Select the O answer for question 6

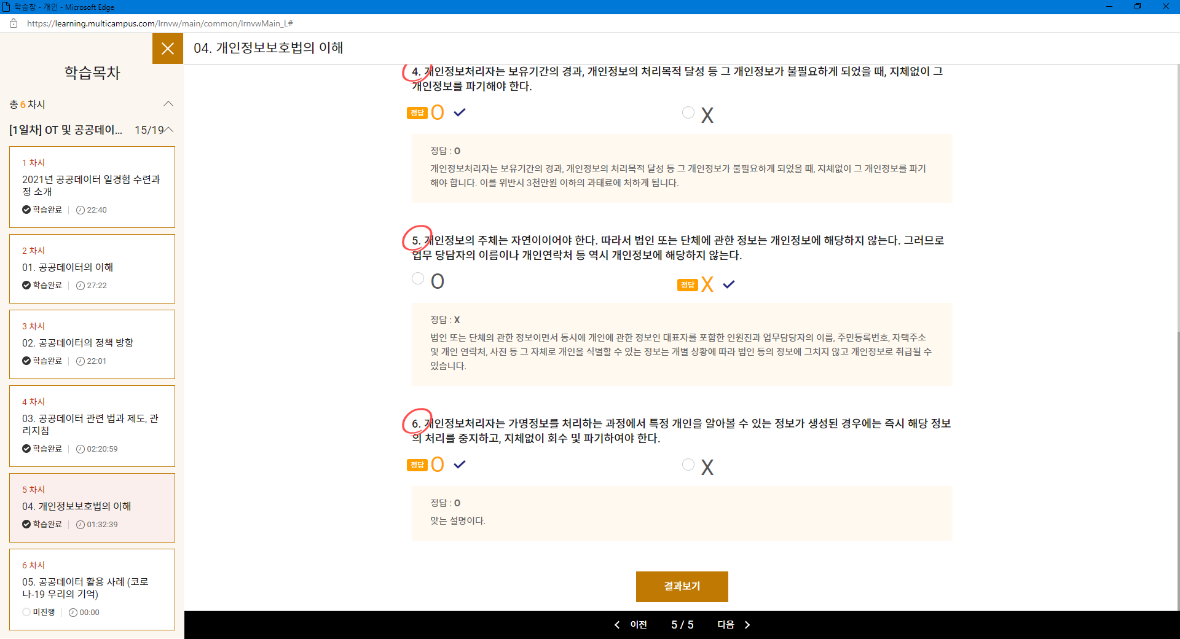click(438, 465)
